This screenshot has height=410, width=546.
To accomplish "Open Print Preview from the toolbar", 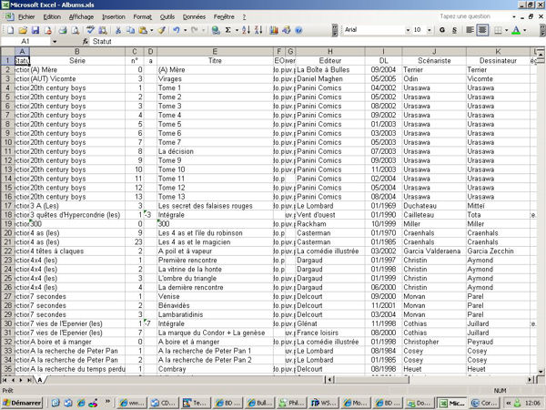I will tap(75, 30).
